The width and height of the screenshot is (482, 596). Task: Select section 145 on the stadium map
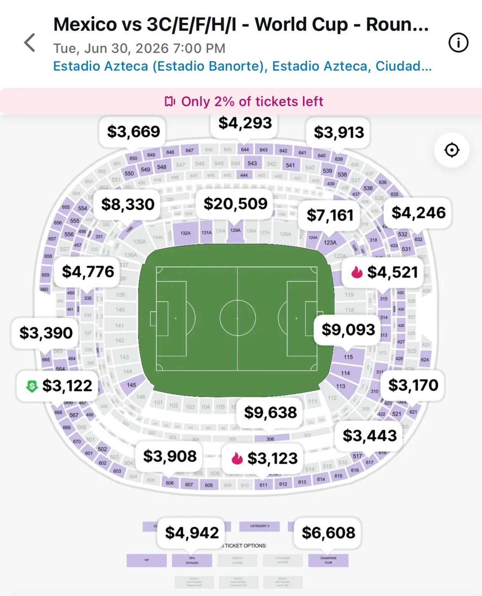coord(131,385)
